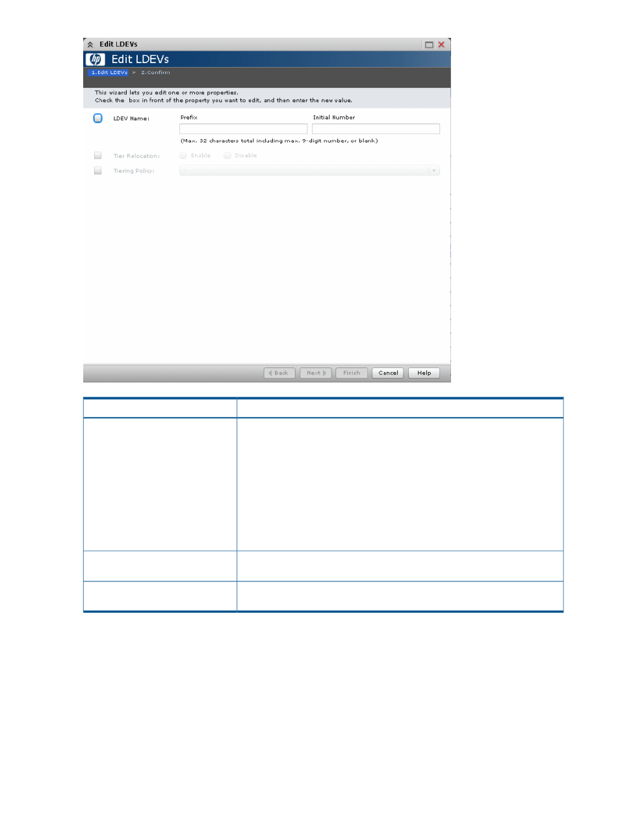The width and height of the screenshot is (620, 826).
Task: Click the Cancel button
Action: (388, 373)
